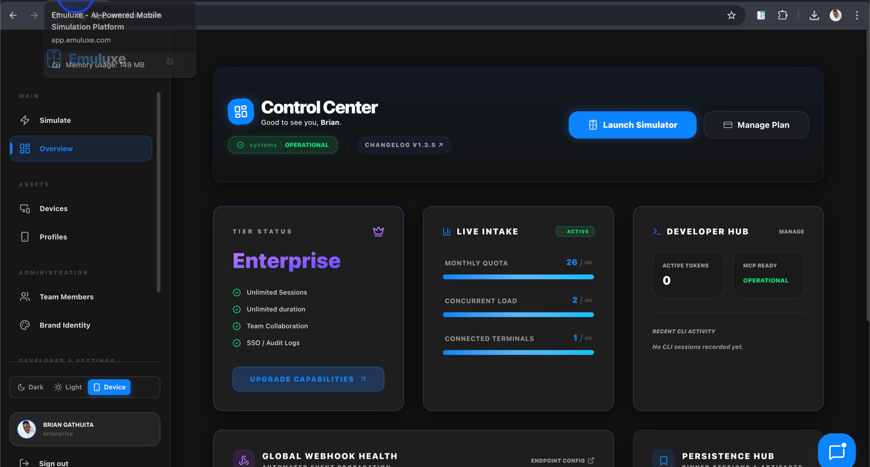Open Team Members in the sidebar
Image resolution: width=870 pixels, height=467 pixels.
tap(66, 297)
